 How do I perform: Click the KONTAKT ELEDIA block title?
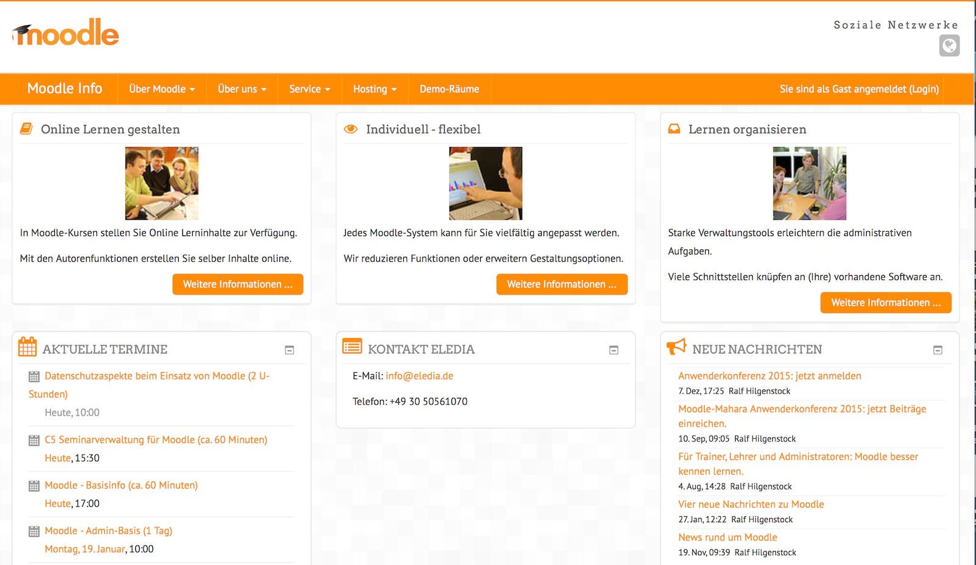click(421, 350)
